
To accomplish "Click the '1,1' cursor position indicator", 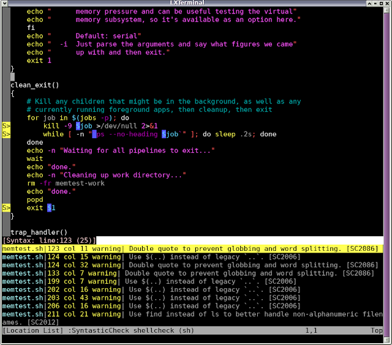I will pyautogui.click(x=311, y=330).
